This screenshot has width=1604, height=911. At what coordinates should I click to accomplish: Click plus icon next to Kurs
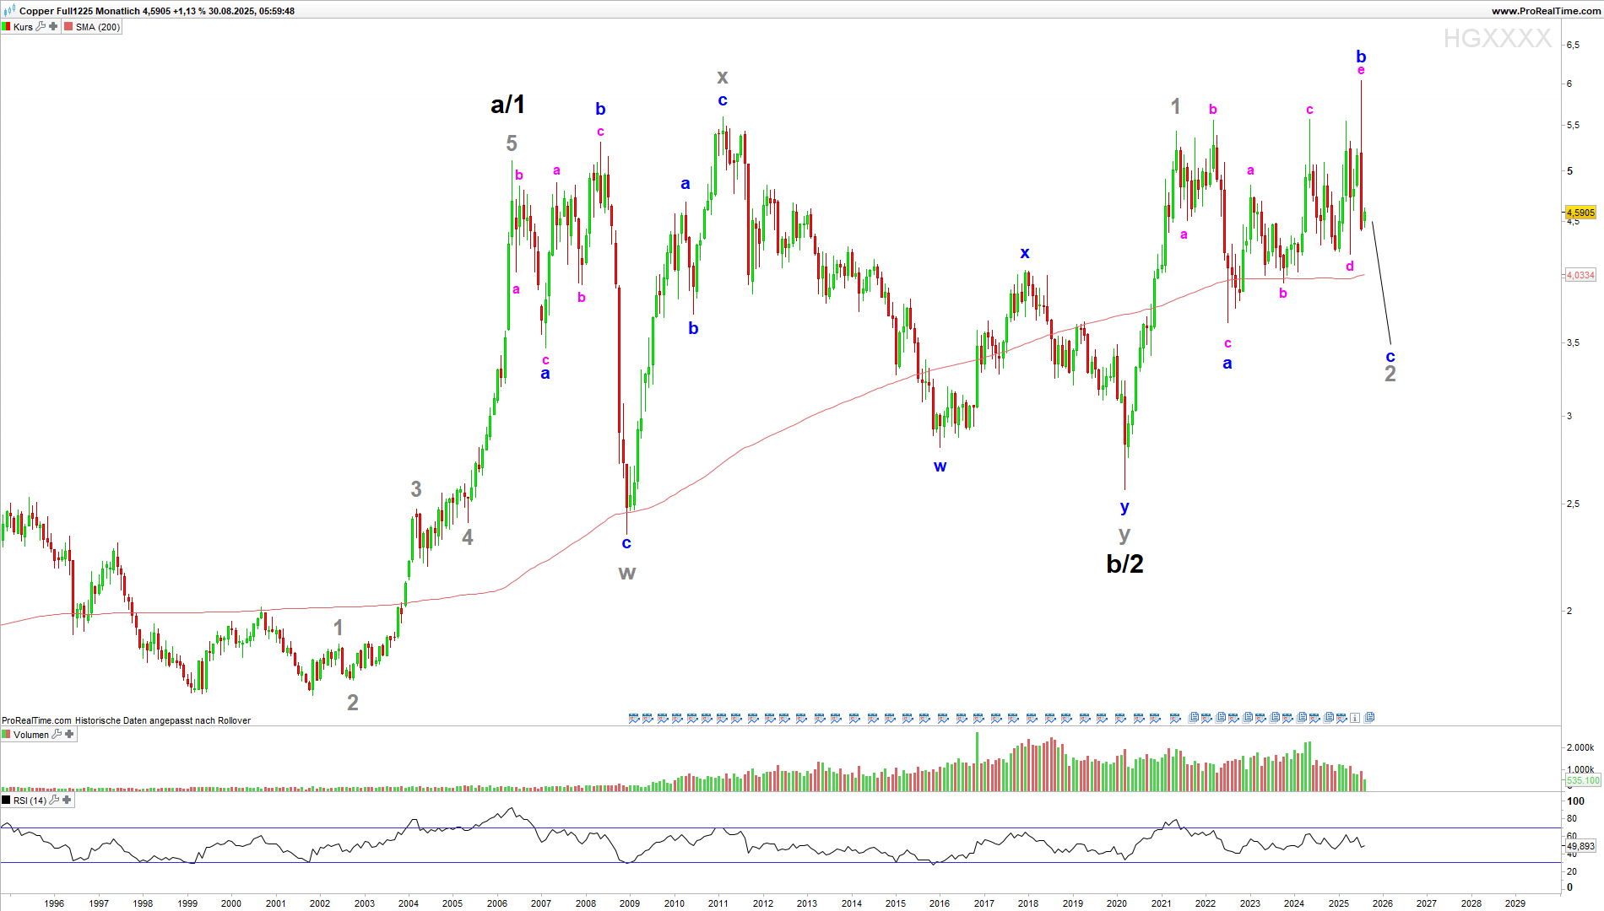click(53, 27)
